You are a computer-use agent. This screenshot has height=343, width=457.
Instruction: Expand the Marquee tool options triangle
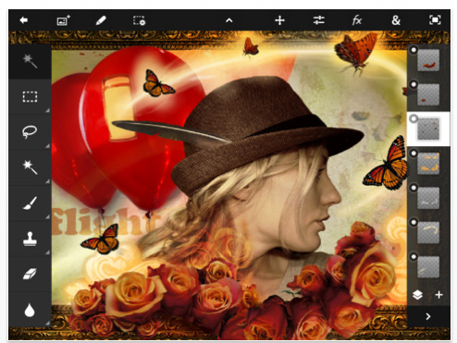pos(47,110)
